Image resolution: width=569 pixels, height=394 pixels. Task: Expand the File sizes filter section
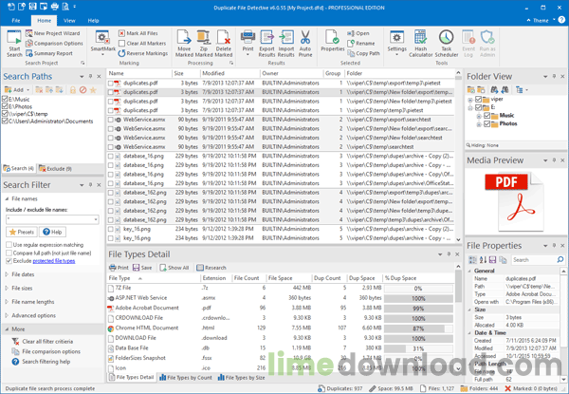tap(7, 288)
